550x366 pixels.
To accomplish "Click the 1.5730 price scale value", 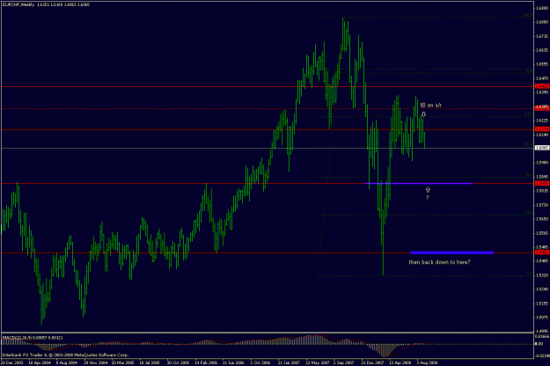I will pyautogui.click(x=542, y=205).
